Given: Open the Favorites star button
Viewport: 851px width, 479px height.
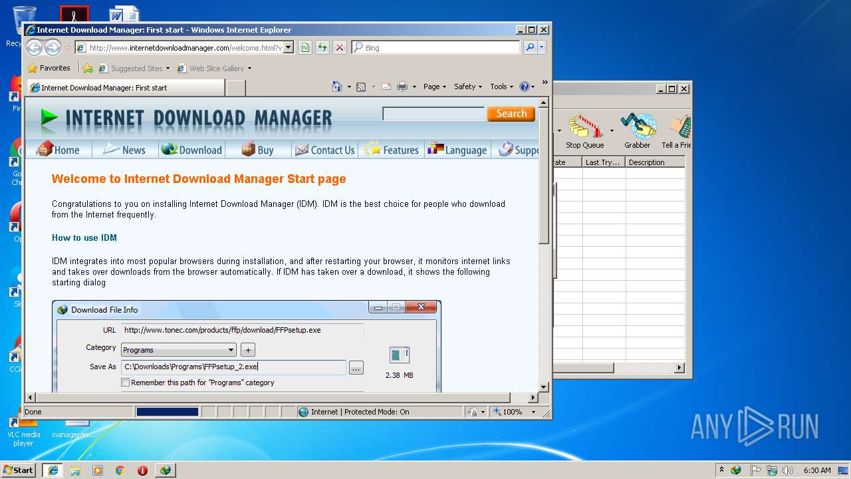Looking at the screenshot, I should 49,68.
